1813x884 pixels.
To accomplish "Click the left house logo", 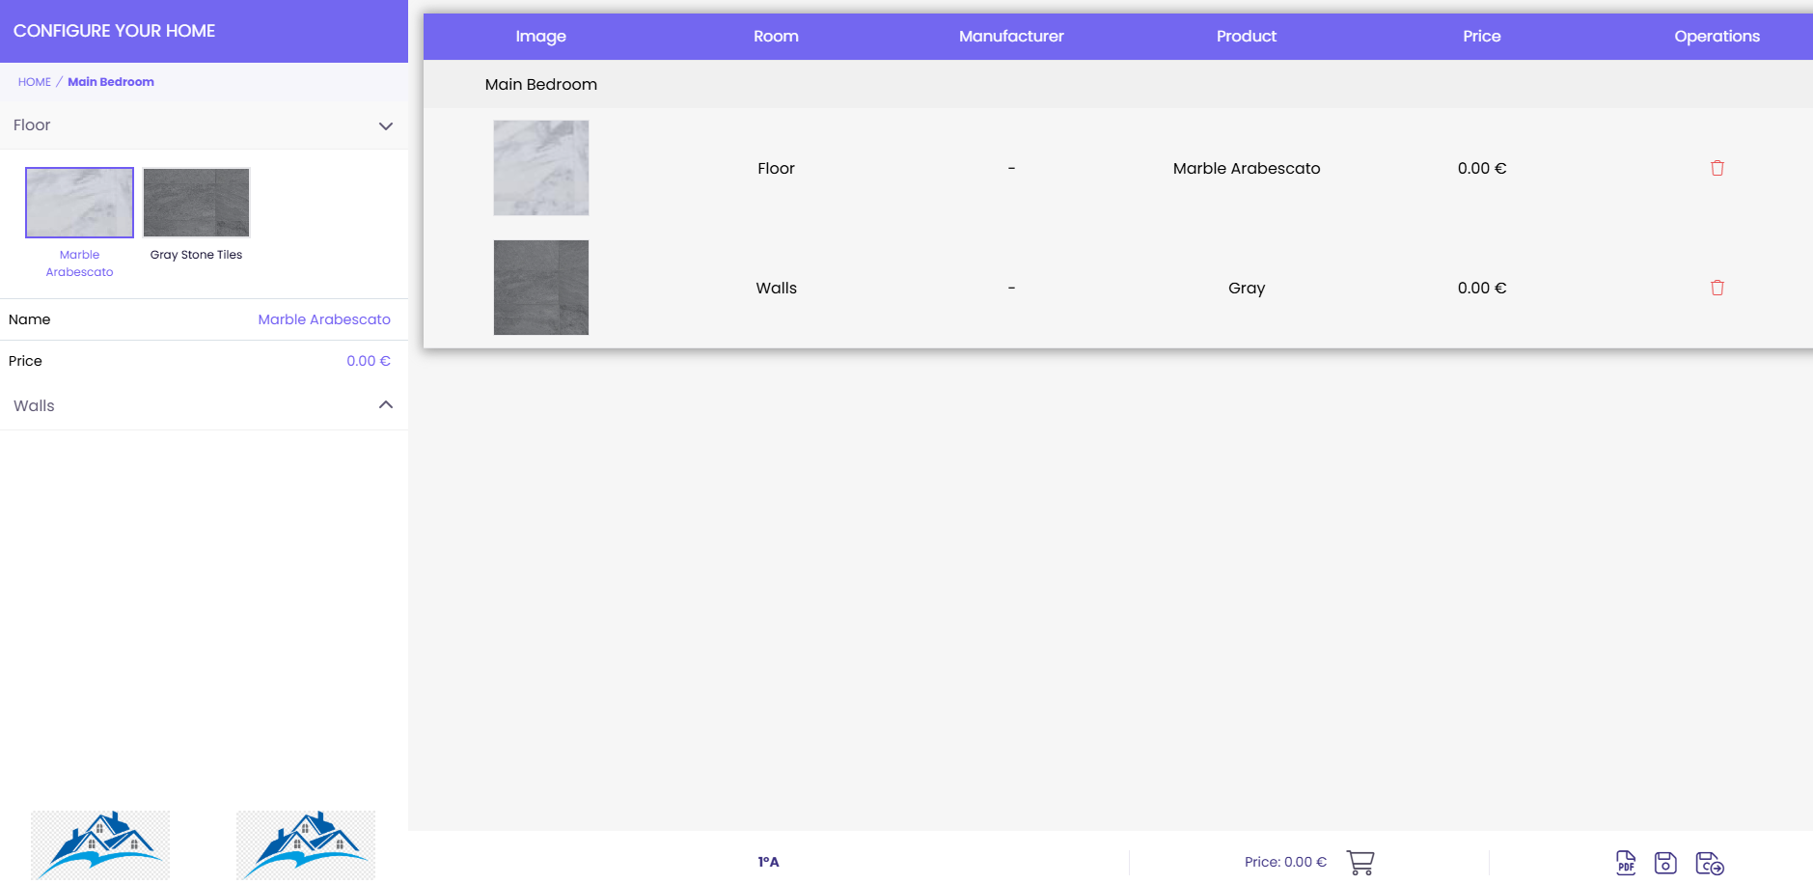I will click(x=100, y=844).
